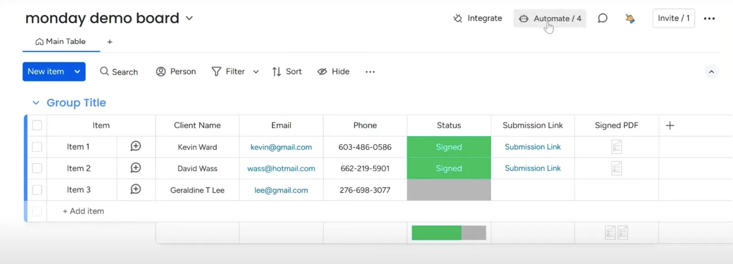733x264 pixels.
Task: Select phone number 276-698-3077
Action: click(x=365, y=190)
